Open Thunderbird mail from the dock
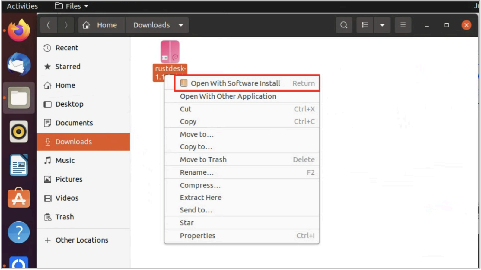The image size is (481, 270). pos(19,64)
